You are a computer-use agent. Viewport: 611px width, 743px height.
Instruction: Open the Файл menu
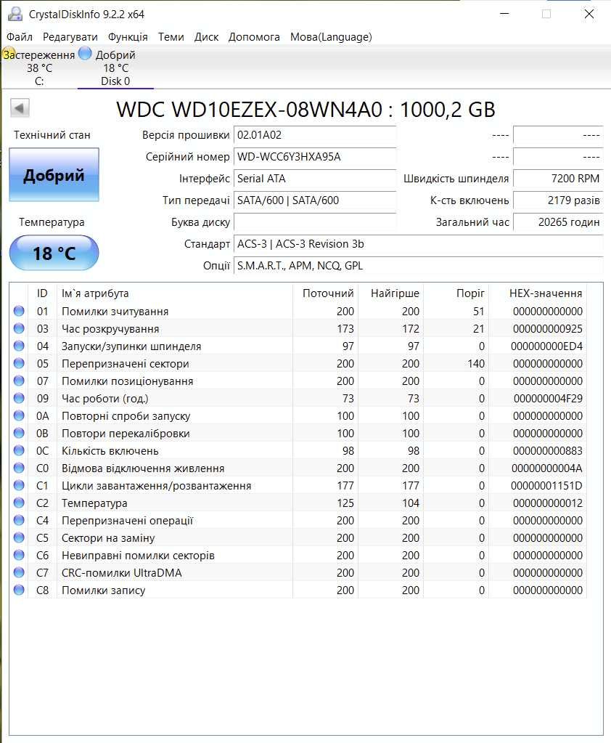coord(20,37)
